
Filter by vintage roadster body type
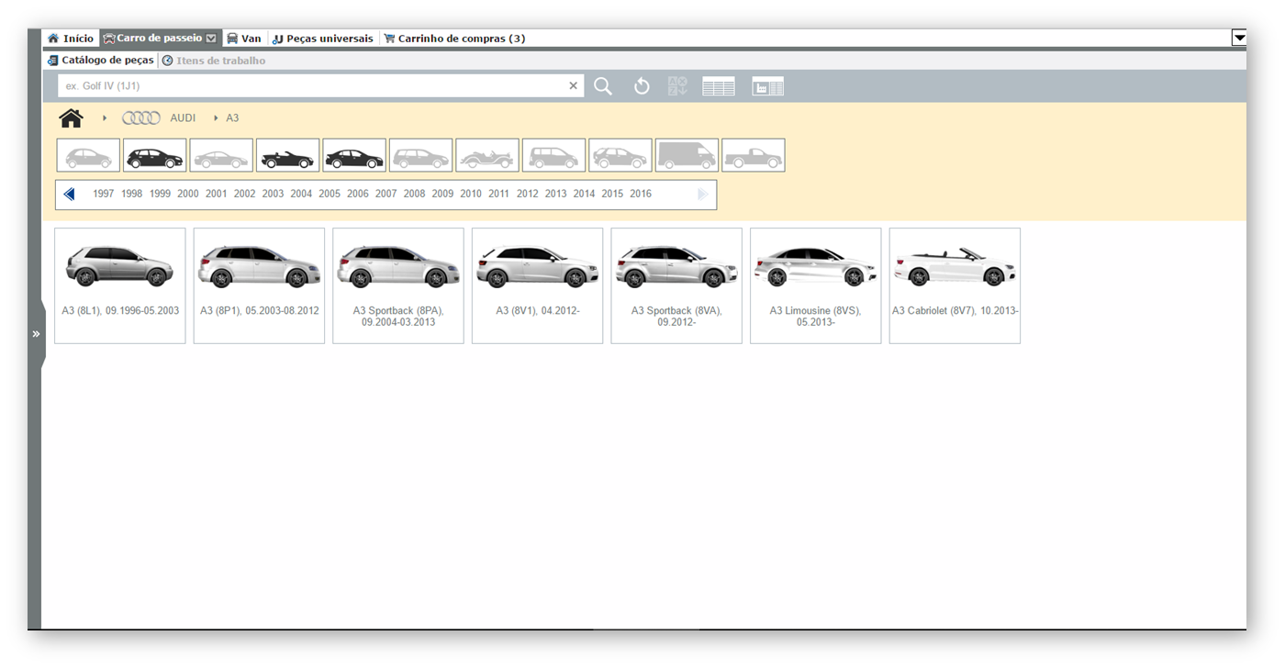pyautogui.click(x=487, y=155)
